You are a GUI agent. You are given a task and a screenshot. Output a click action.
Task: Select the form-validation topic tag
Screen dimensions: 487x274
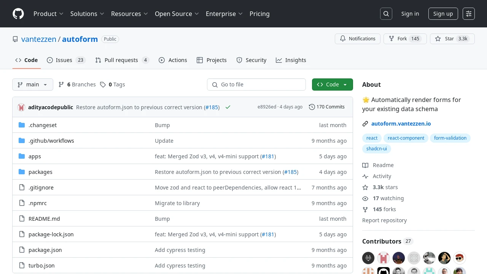[450, 138]
